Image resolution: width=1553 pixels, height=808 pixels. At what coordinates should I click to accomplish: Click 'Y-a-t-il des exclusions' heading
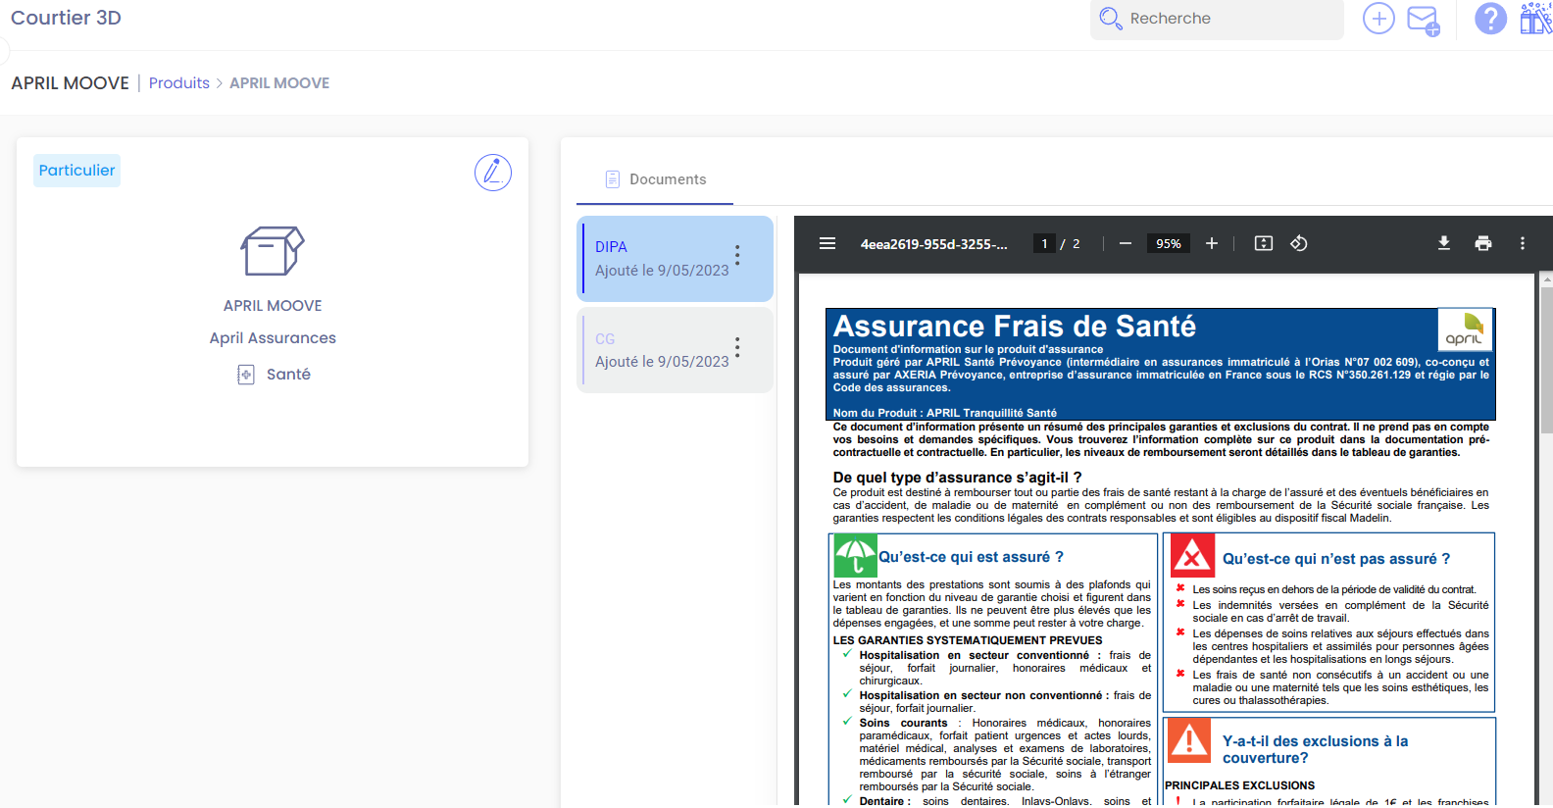[1315, 749]
